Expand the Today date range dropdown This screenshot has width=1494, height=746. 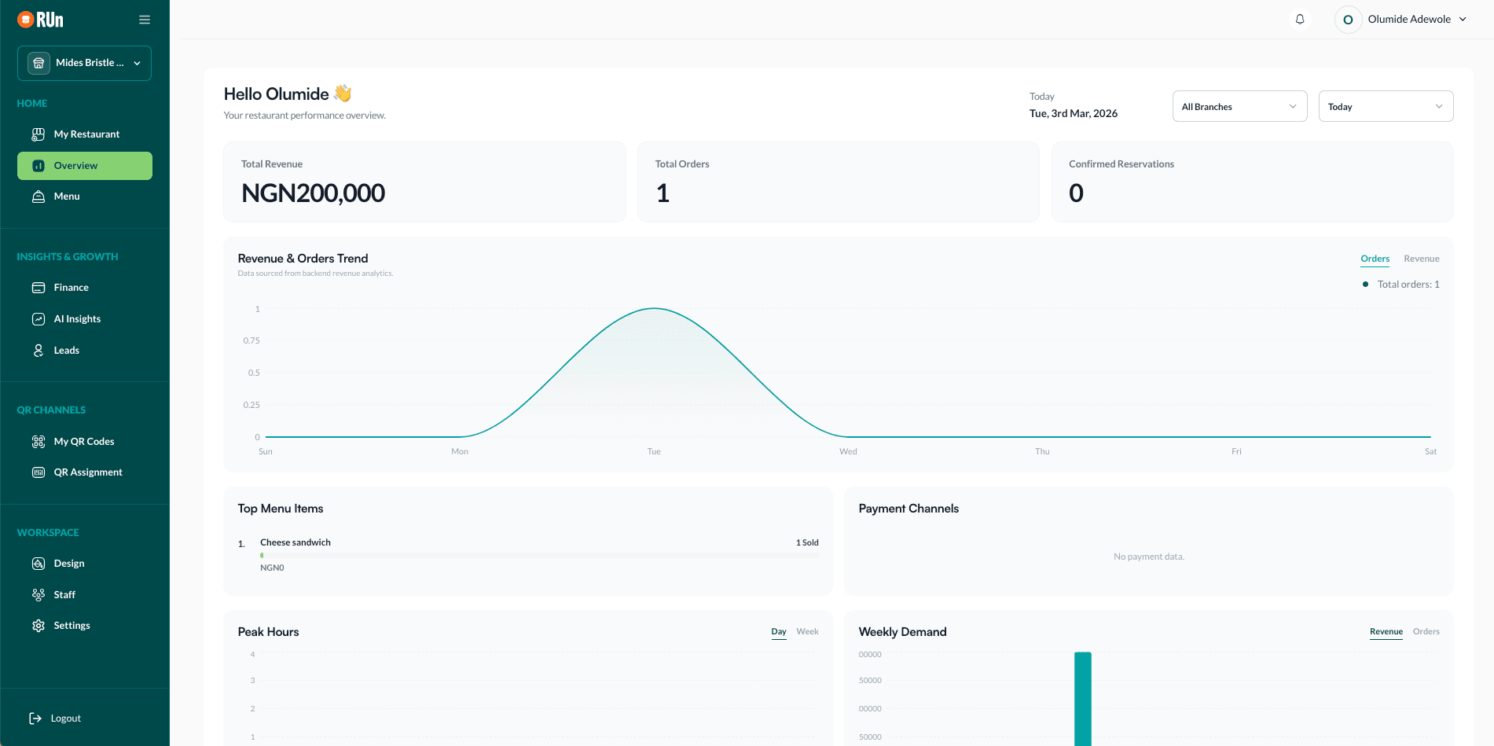point(1386,106)
